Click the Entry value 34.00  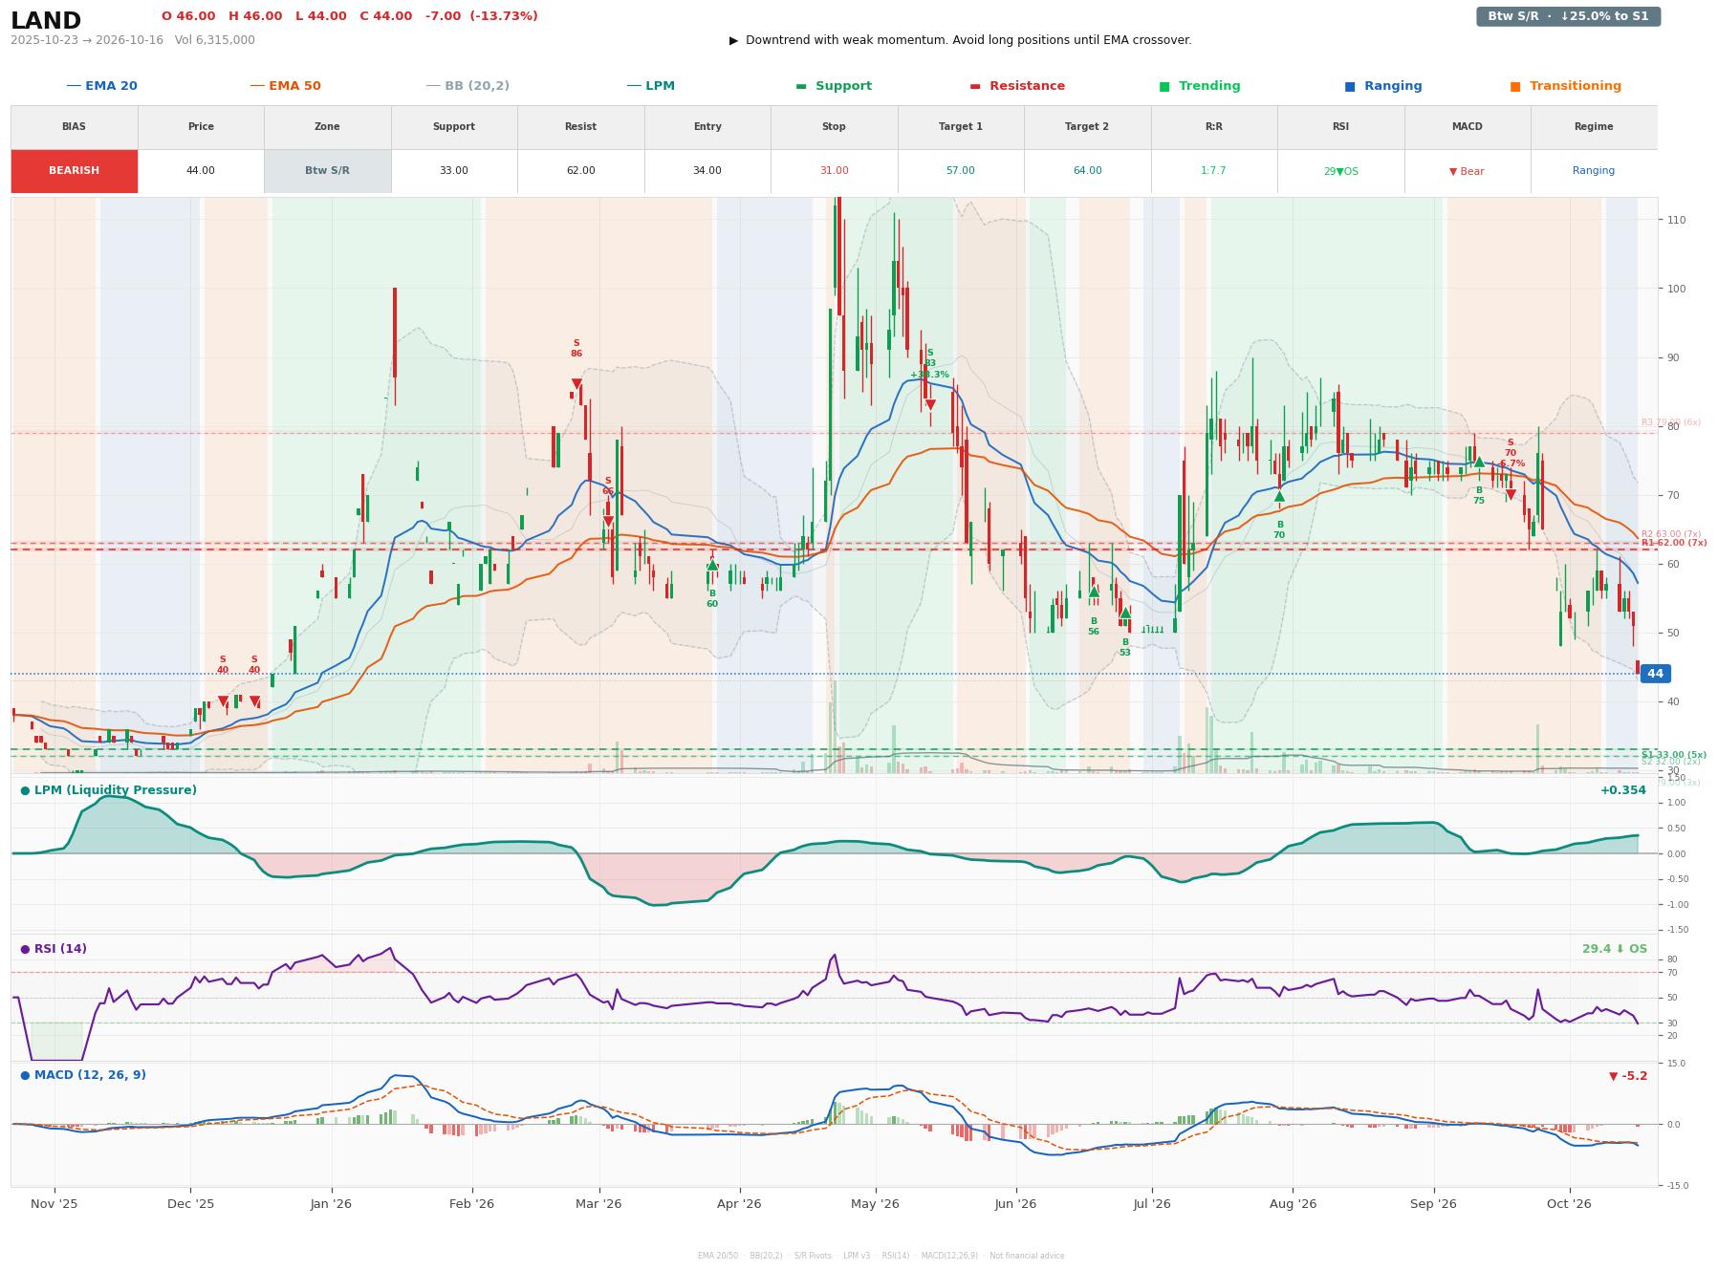(707, 171)
